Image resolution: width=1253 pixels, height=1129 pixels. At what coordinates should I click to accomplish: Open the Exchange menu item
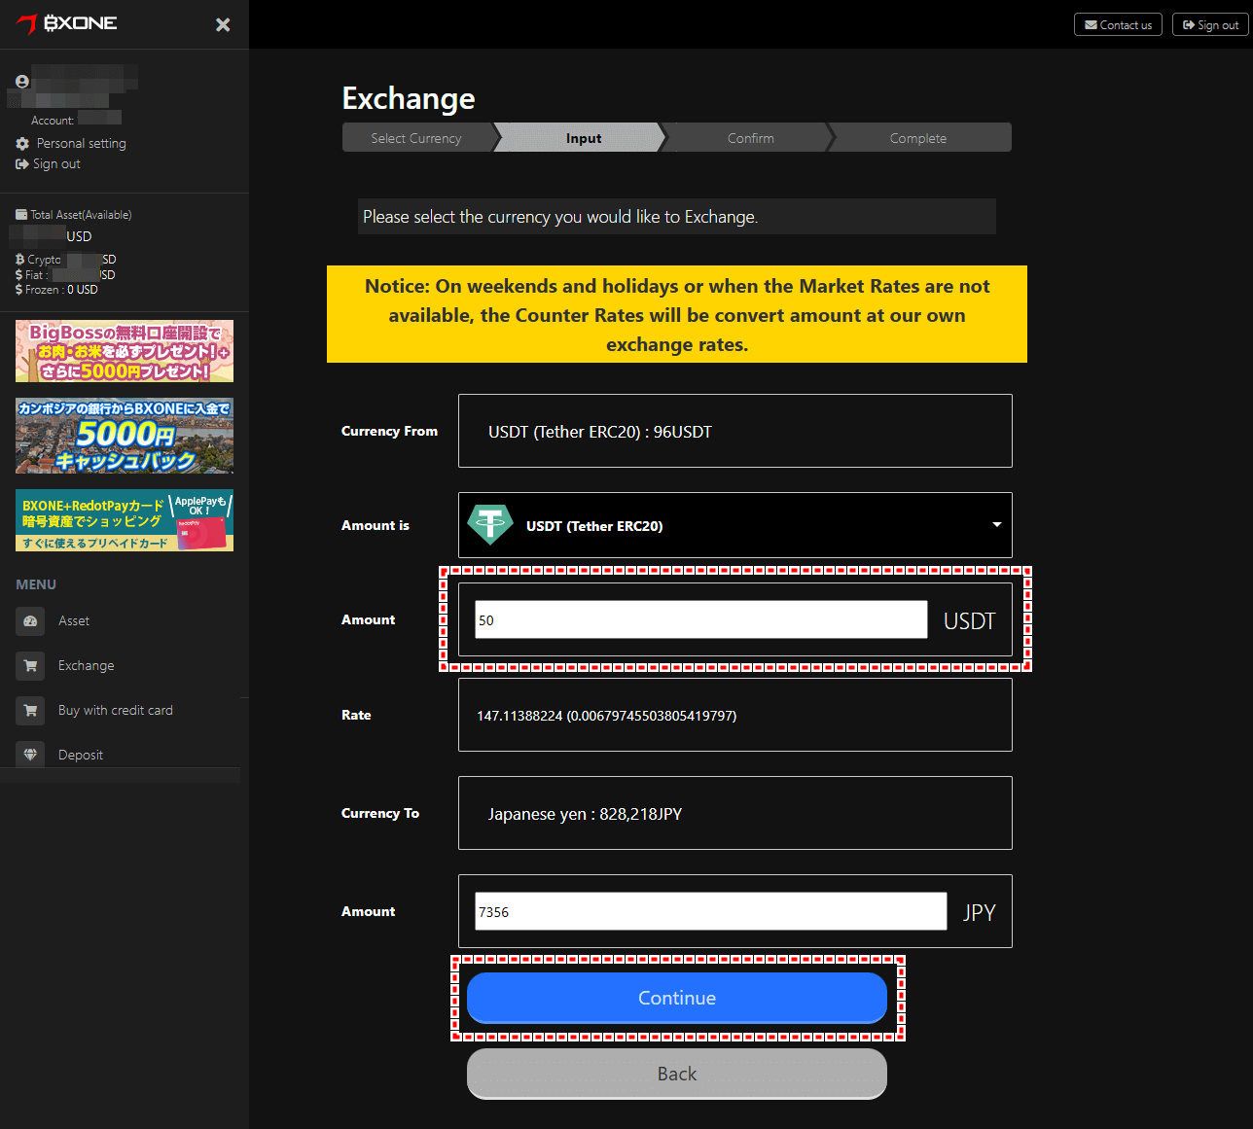[x=87, y=665]
